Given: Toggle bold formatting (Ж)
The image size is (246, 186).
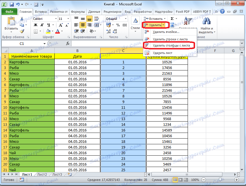Looking at the screenshot, I should pos(36,25).
